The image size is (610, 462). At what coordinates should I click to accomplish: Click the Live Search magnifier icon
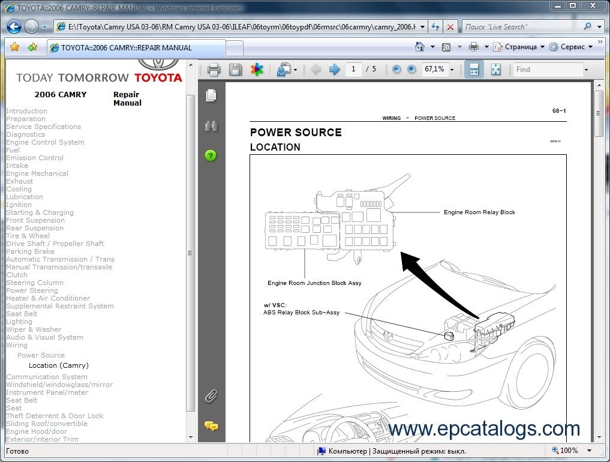tap(587, 26)
